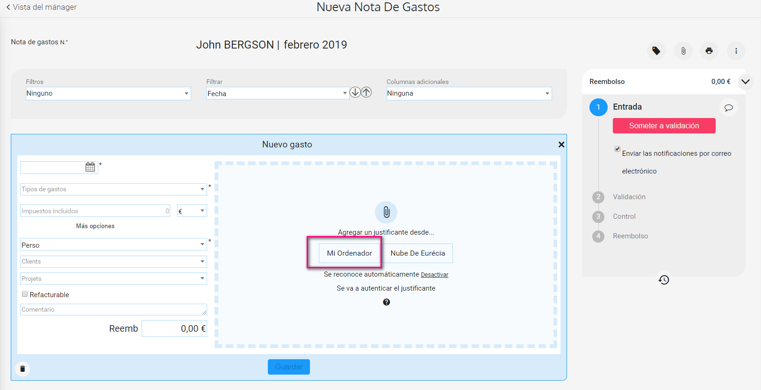Click the paperclip attachment icon in header
Image resolution: width=761 pixels, height=390 pixels.
coord(683,51)
